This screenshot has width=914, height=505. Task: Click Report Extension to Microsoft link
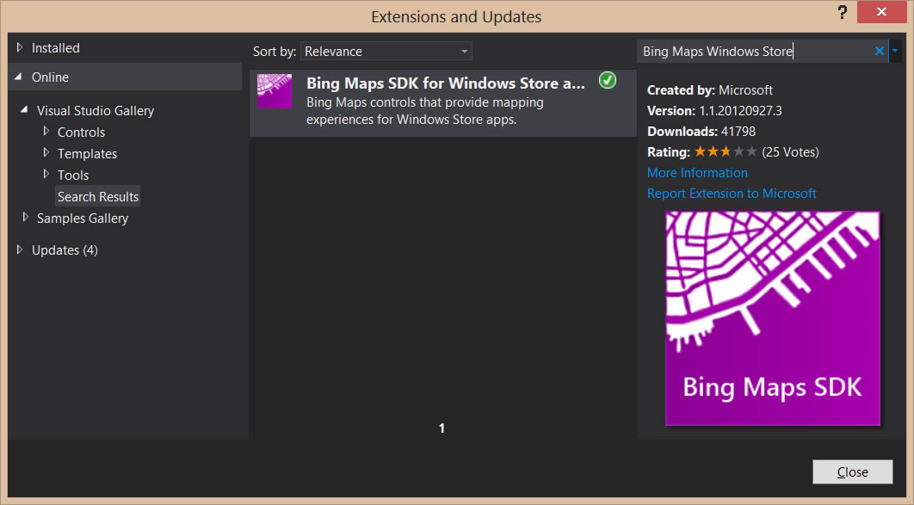point(732,194)
